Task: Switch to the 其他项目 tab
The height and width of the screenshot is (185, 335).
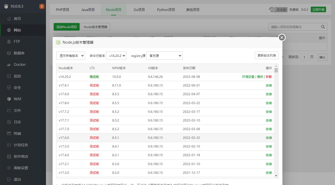Action: click(193, 10)
